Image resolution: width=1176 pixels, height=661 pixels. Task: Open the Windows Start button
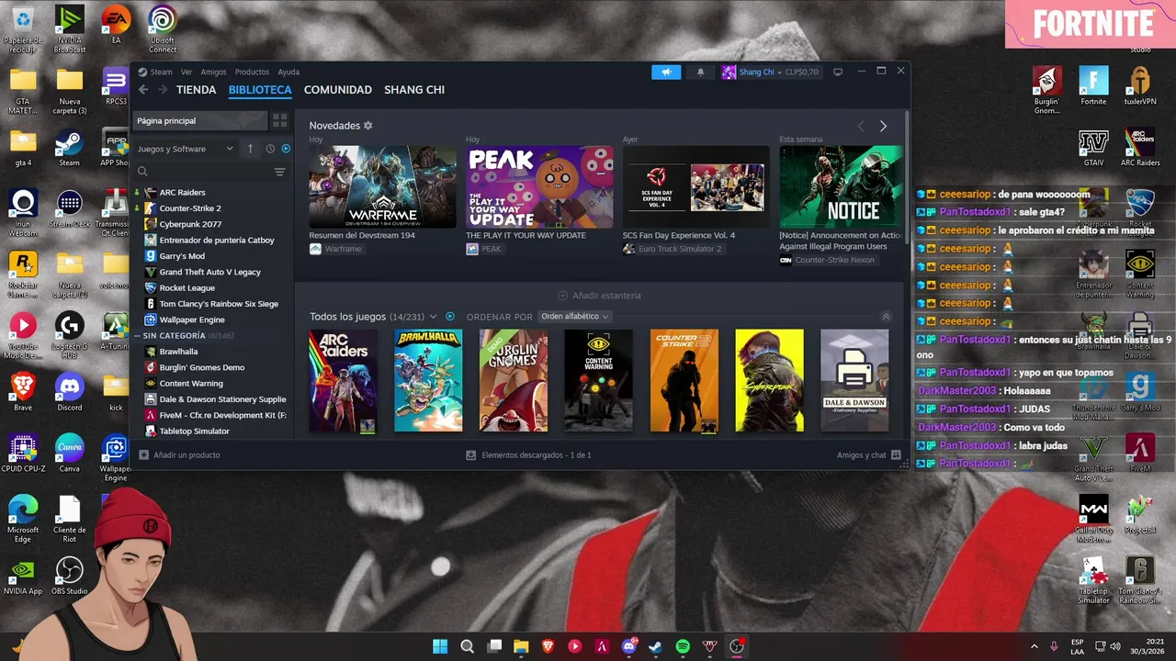coord(440,646)
